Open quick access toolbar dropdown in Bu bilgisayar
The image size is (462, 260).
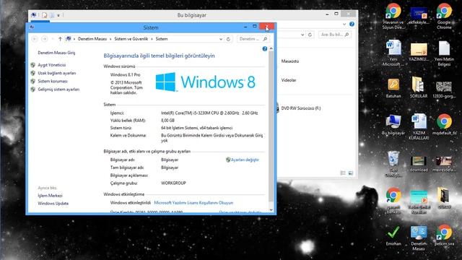[x=58, y=15]
